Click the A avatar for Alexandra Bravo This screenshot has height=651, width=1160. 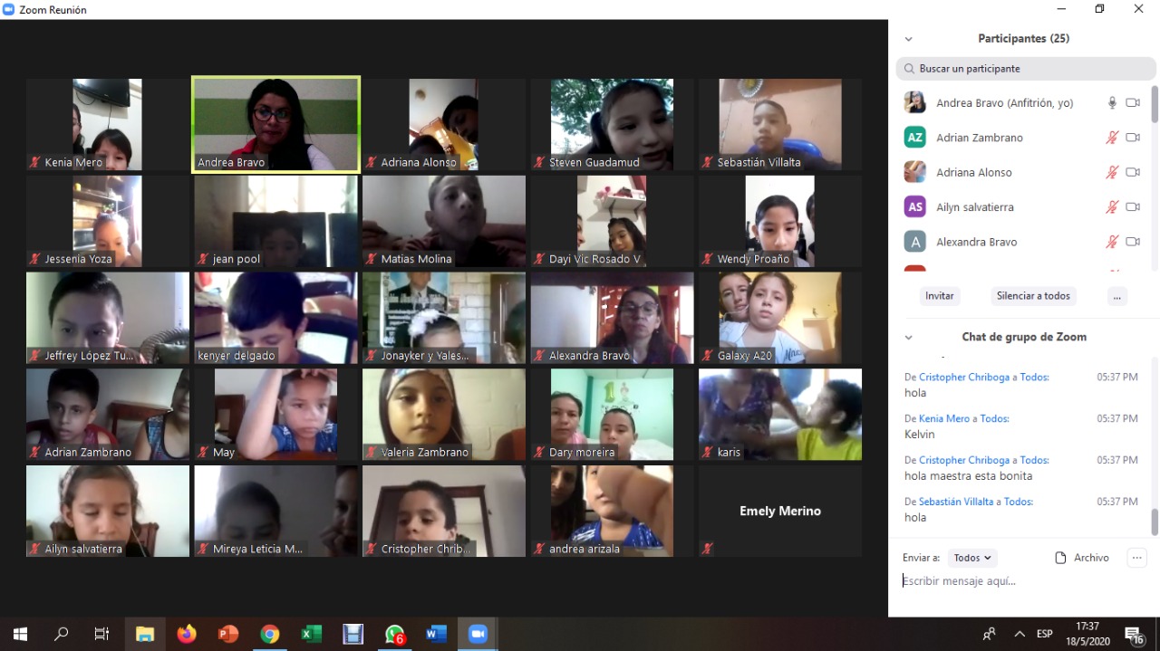pyautogui.click(x=915, y=242)
